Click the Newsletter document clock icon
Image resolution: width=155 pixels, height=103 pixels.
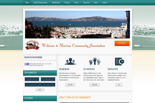tap(120, 62)
